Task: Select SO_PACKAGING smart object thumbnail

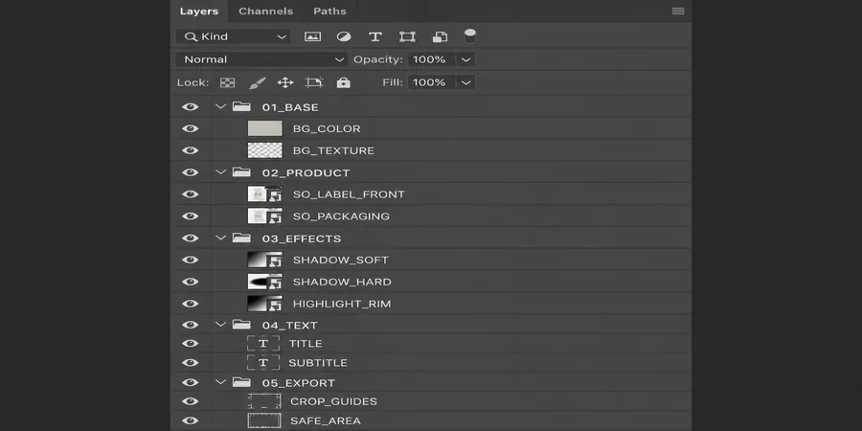Action: pos(265,216)
